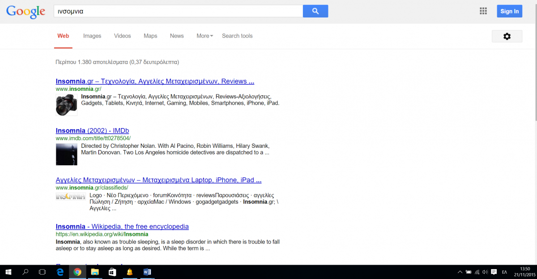Screen dimensions: 537x279
Task: Open the Windows Store taskbar icon
Action: (x=112, y=272)
